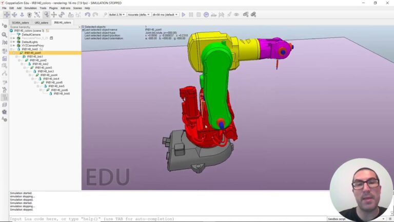Open the video recorder icon

(5, 112)
